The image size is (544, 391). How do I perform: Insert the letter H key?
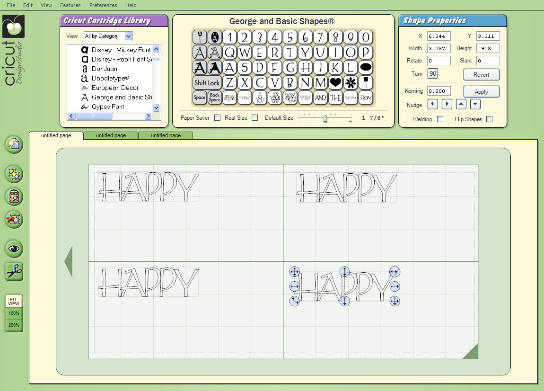coord(305,67)
